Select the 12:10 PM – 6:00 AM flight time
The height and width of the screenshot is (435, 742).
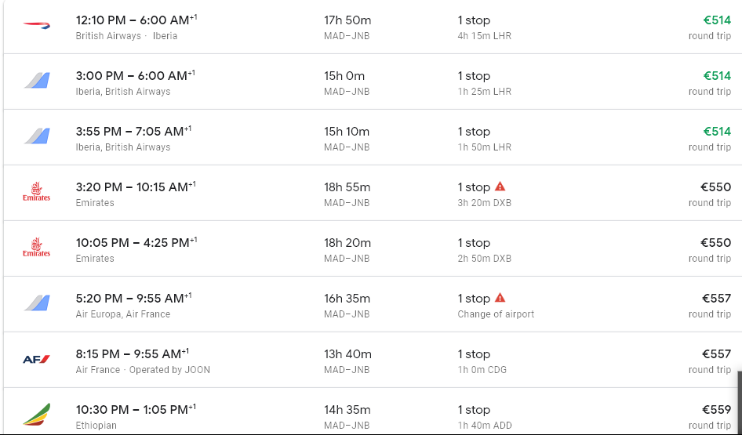[x=133, y=20]
